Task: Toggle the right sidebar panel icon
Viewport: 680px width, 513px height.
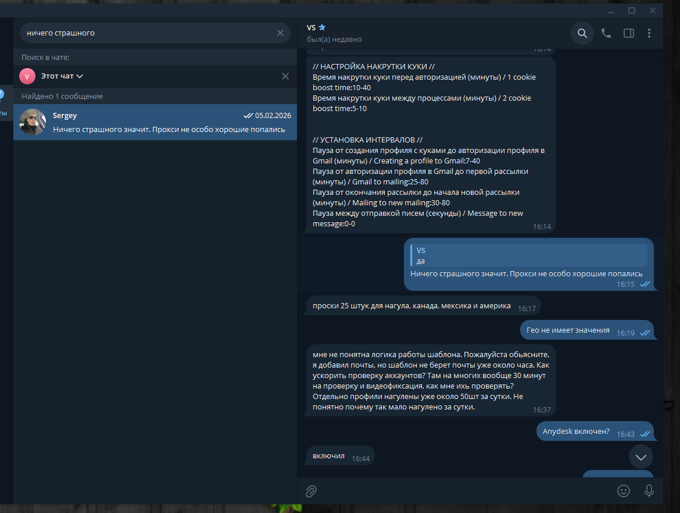Action: coord(628,33)
